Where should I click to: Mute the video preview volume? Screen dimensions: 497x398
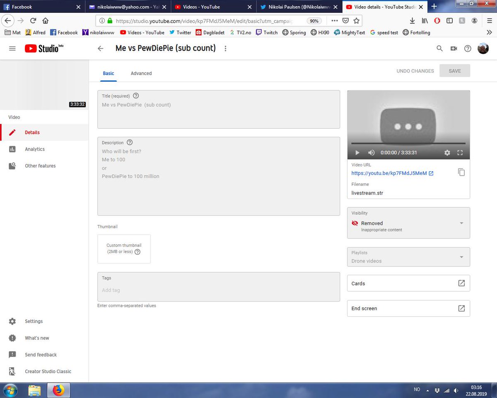click(372, 153)
